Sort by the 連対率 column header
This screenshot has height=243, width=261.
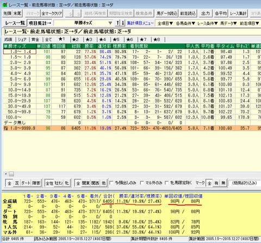[x=104, y=46]
